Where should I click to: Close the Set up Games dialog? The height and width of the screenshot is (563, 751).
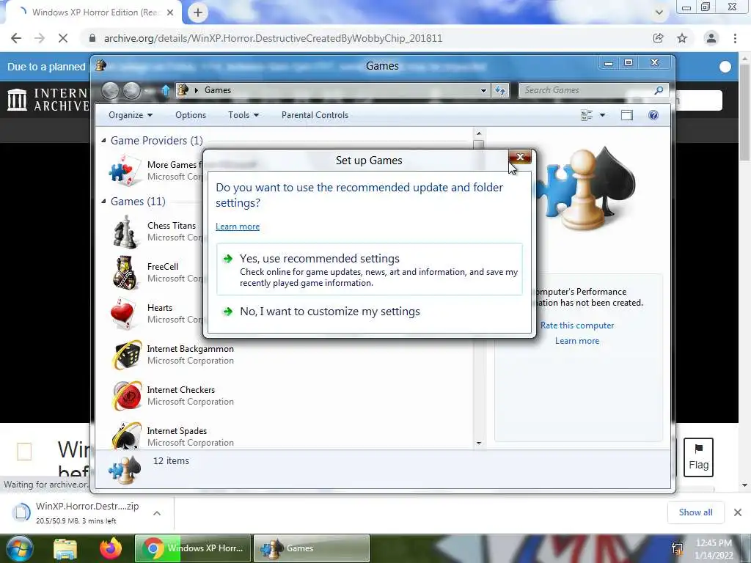(520, 157)
